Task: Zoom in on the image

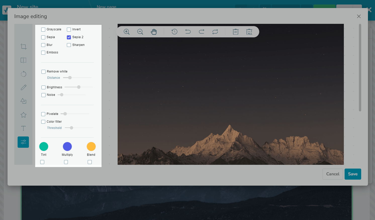Action: [127, 32]
